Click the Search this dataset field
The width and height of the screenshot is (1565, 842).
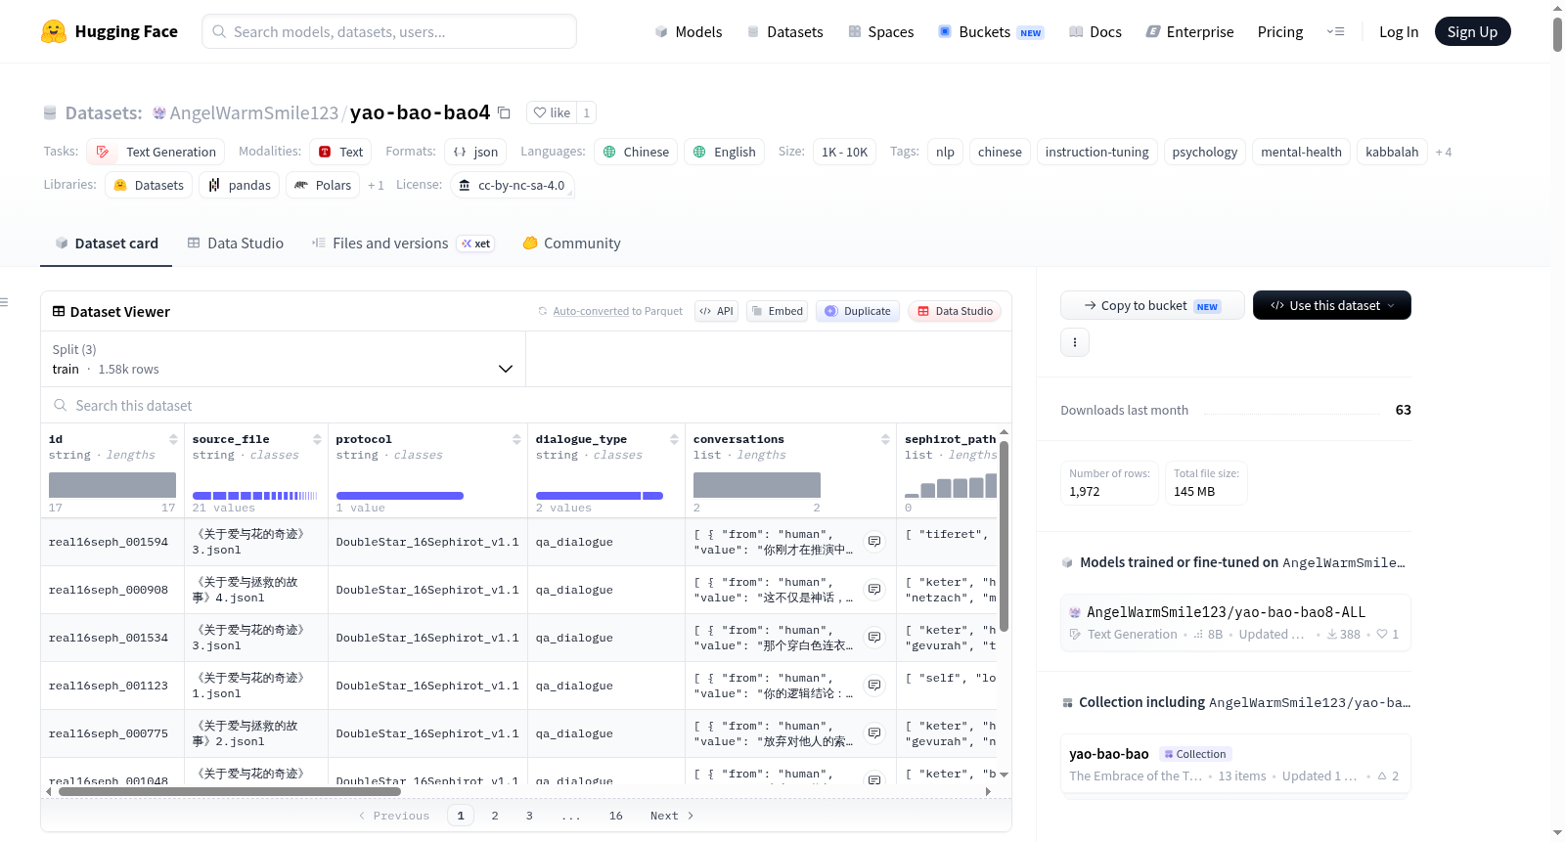(526, 406)
